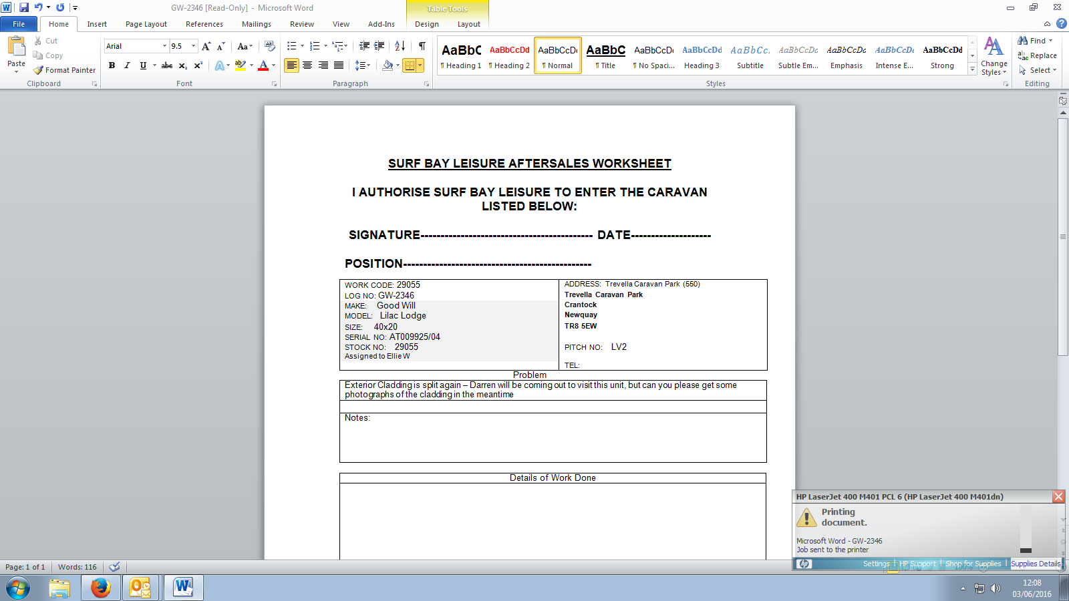Viewport: 1069px width, 601px height.
Task: Click Words: 116 count in status bar
Action: click(x=77, y=567)
